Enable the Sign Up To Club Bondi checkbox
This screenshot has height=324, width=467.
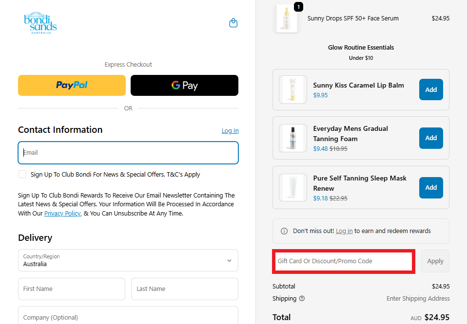coord(22,174)
